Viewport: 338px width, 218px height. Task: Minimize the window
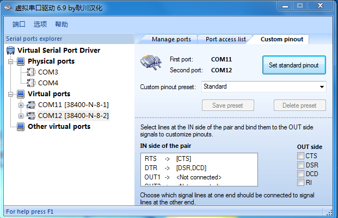(285, 6)
